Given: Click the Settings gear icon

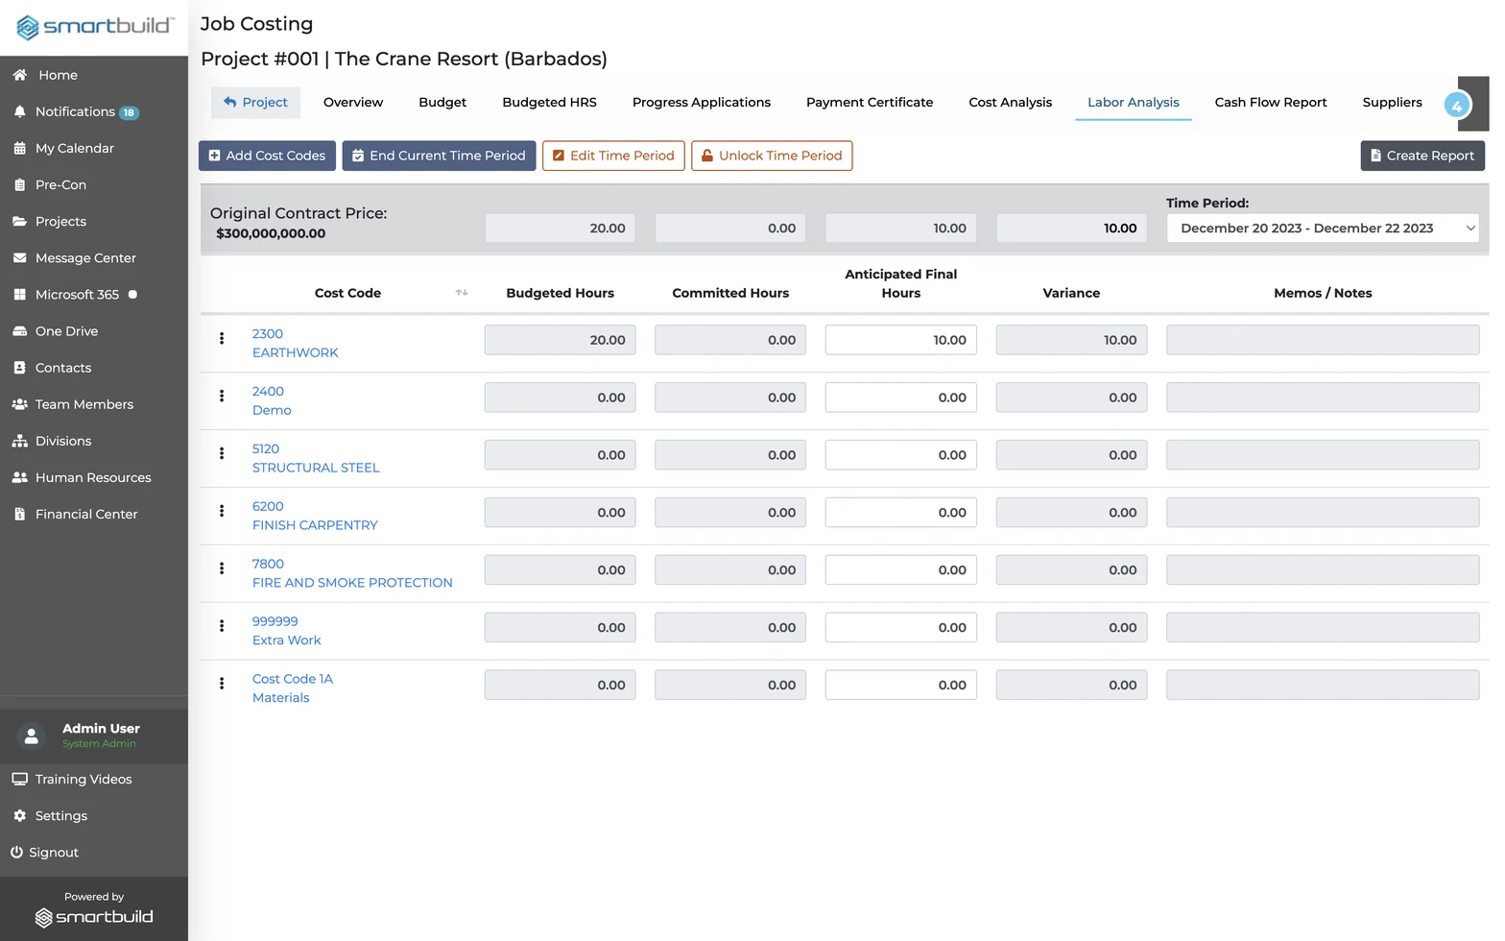Looking at the screenshot, I should tap(19, 815).
